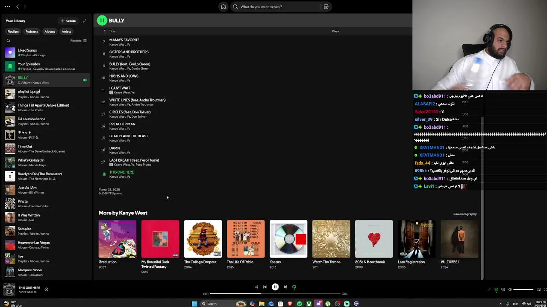The image size is (547, 307).
Task: Open File Explorer from taskbar
Action: coord(262,304)
